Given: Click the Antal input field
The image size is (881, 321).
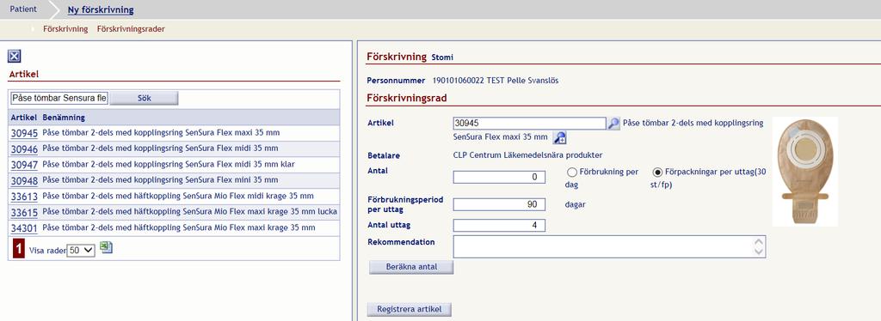Looking at the screenshot, I should point(499,177).
